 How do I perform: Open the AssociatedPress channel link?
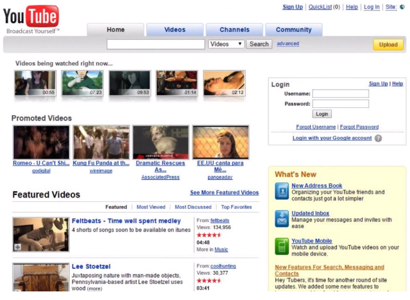pos(160,177)
